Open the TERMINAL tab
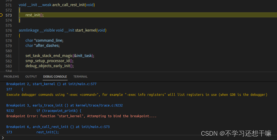The width and height of the screenshot is (277, 140). click(80, 76)
